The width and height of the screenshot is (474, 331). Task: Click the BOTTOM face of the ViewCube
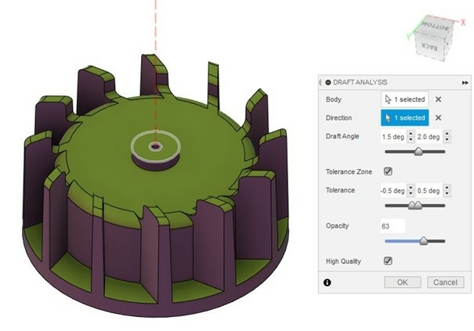point(434,26)
